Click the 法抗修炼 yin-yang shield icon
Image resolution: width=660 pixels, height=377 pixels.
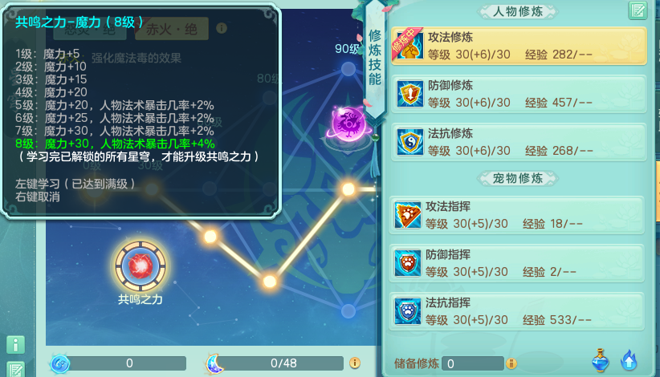click(409, 142)
